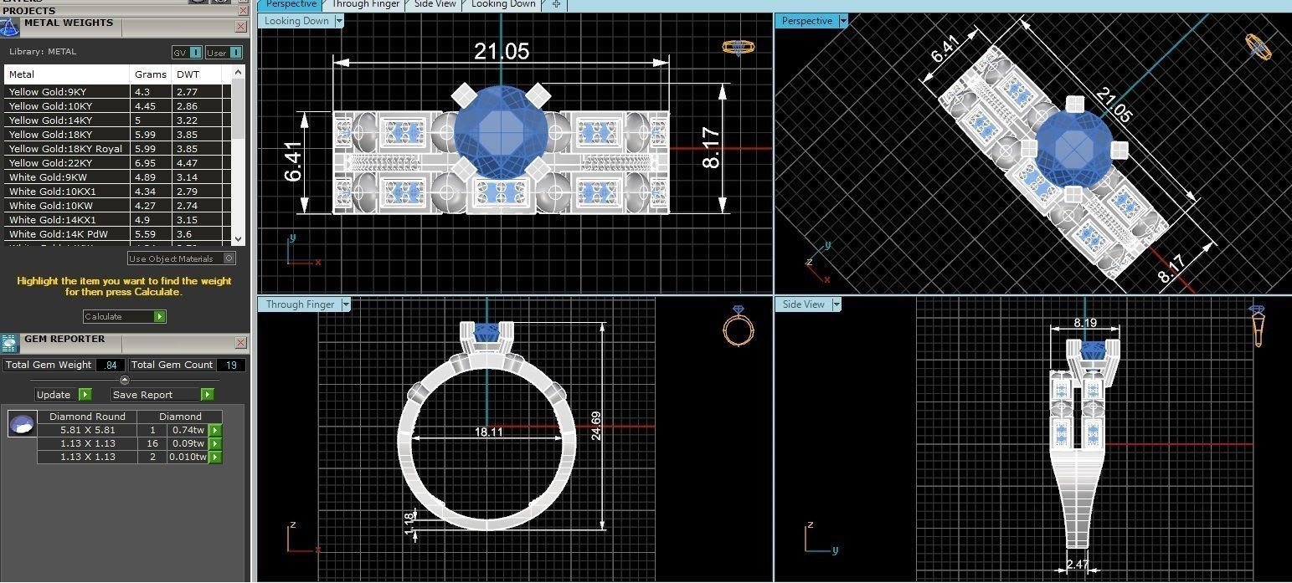Click the 8.19 dimension in Side View viewport

coord(1085,323)
